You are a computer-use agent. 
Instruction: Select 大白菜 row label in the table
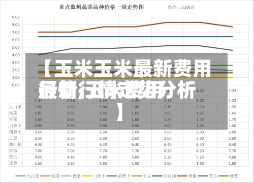coord(15,107)
